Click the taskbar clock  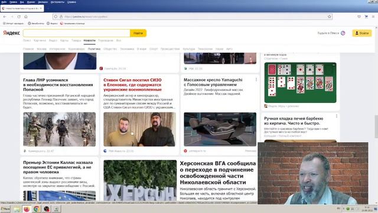(x=367, y=209)
